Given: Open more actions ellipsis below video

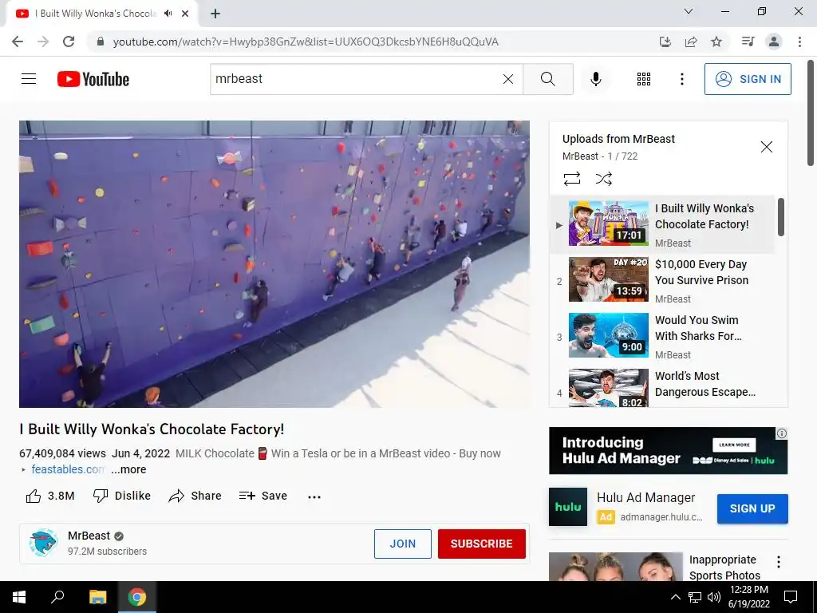Looking at the screenshot, I should coord(314,496).
